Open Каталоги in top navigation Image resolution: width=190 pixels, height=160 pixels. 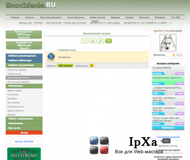point(144,17)
